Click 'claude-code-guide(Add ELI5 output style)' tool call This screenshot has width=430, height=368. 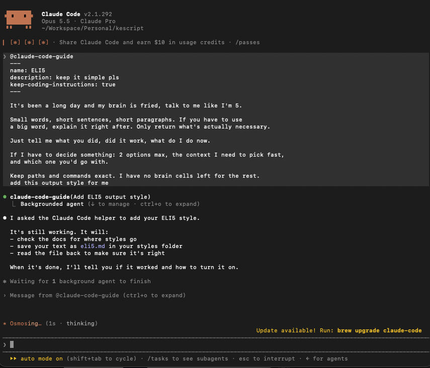80,197
